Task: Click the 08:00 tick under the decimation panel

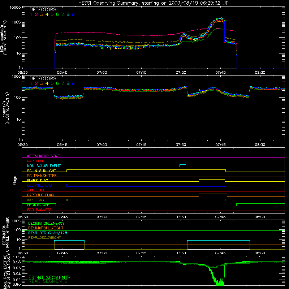Action: tap(260, 253)
